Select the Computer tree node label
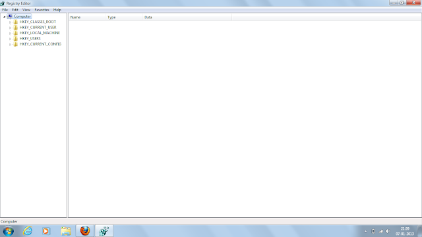The image size is (422, 237). click(x=22, y=16)
